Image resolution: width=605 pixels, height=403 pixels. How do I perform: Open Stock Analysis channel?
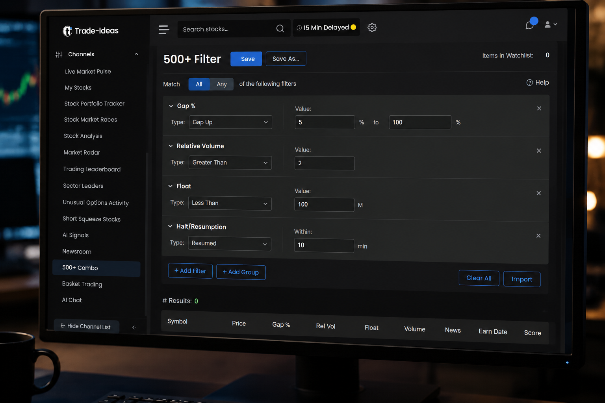83,136
